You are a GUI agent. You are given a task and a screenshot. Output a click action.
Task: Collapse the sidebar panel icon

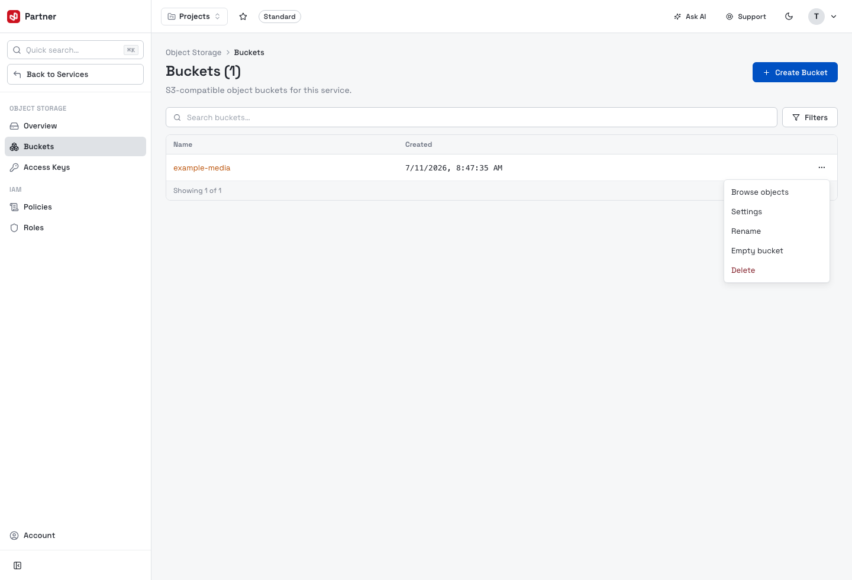point(18,566)
